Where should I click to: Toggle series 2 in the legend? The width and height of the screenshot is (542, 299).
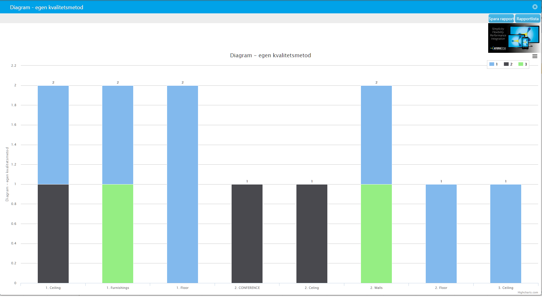coord(508,64)
